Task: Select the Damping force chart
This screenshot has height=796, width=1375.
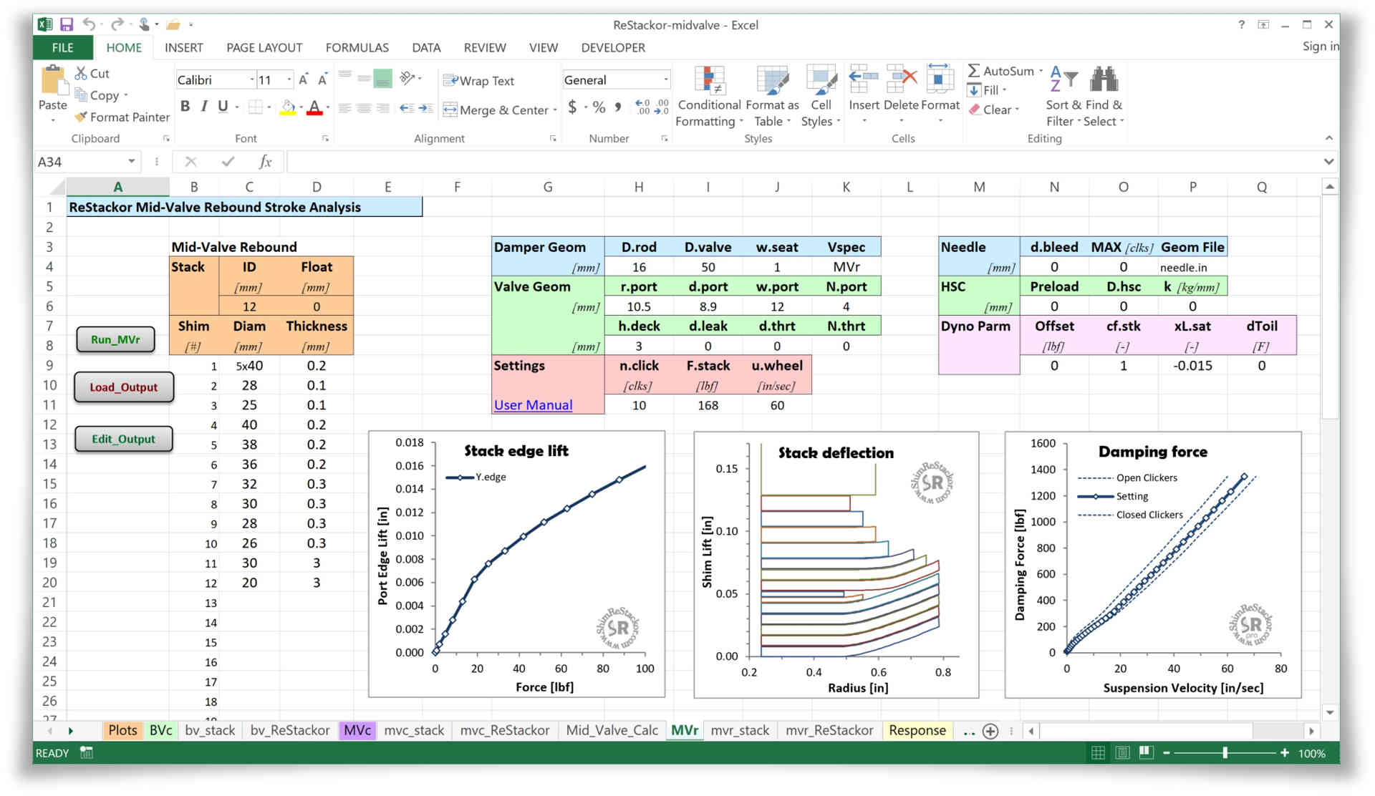Action: [1153, 564]
